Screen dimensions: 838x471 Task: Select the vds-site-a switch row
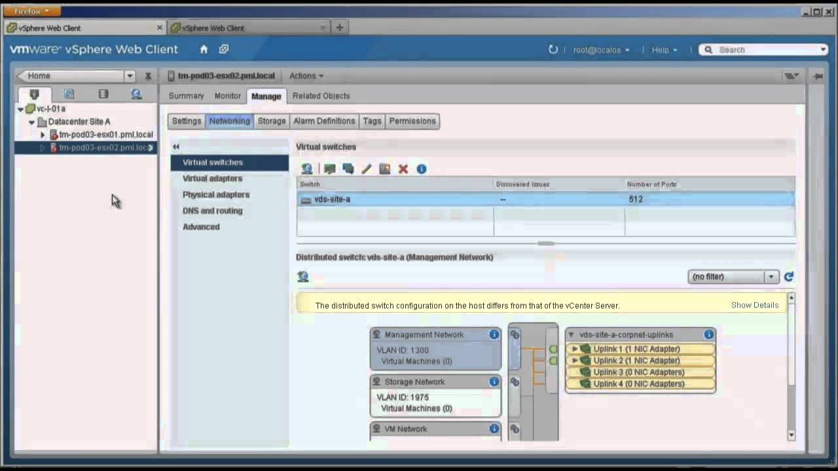tap(545, 200)
